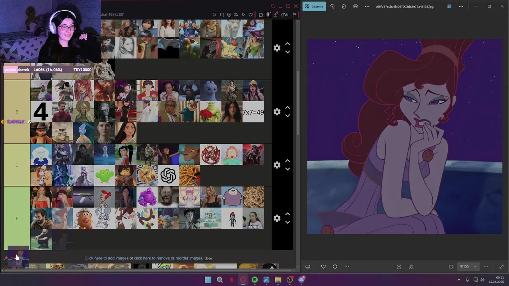Select the Shrek with rose tile in B tier
Screen dimensions: 509x286
tap(211, 112)
